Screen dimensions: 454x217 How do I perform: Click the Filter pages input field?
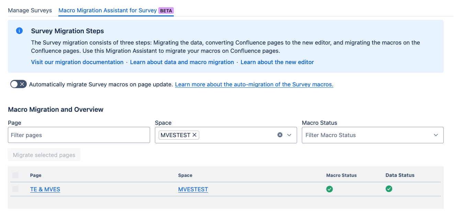[79, 135]
